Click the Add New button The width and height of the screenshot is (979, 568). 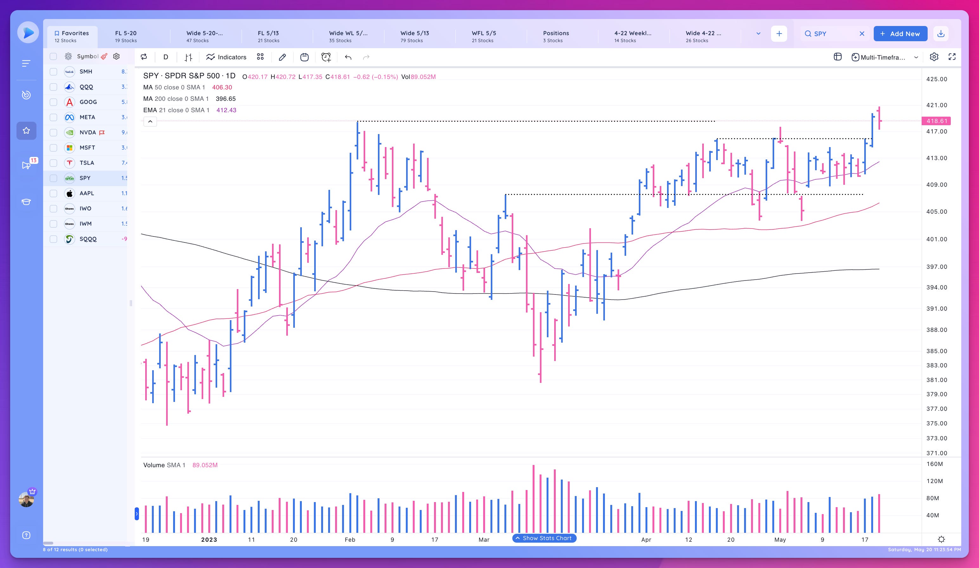pos(900,34)
